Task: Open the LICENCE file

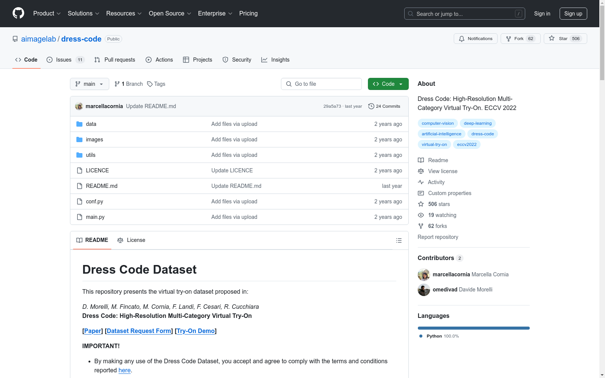Action: [97, 170]
